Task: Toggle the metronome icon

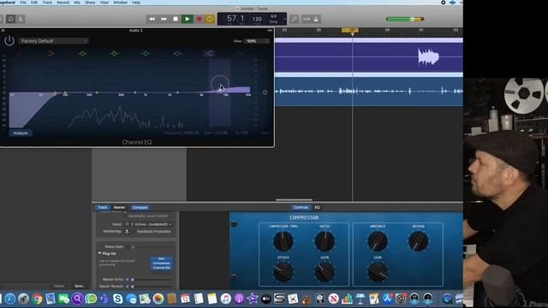Action: (x=316, y=19)
